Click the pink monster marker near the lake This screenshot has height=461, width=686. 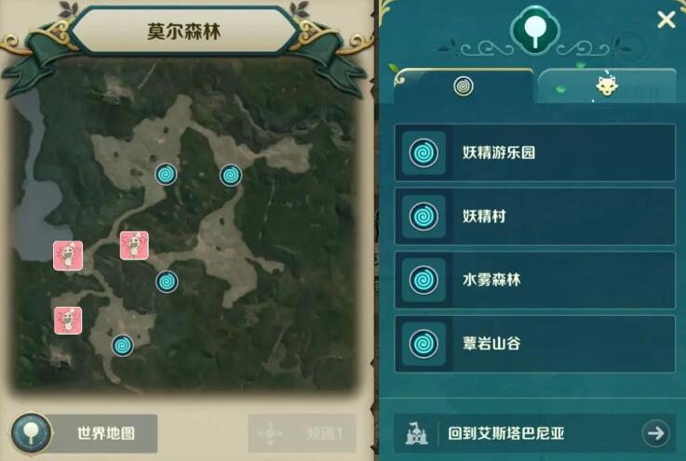[x=68, y=256]
